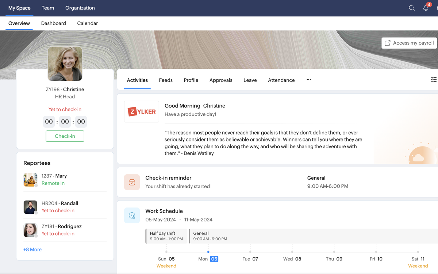Select Tue 07 on schedule timeline
Viewport: 438px width, 274px height.
point(250,259)
